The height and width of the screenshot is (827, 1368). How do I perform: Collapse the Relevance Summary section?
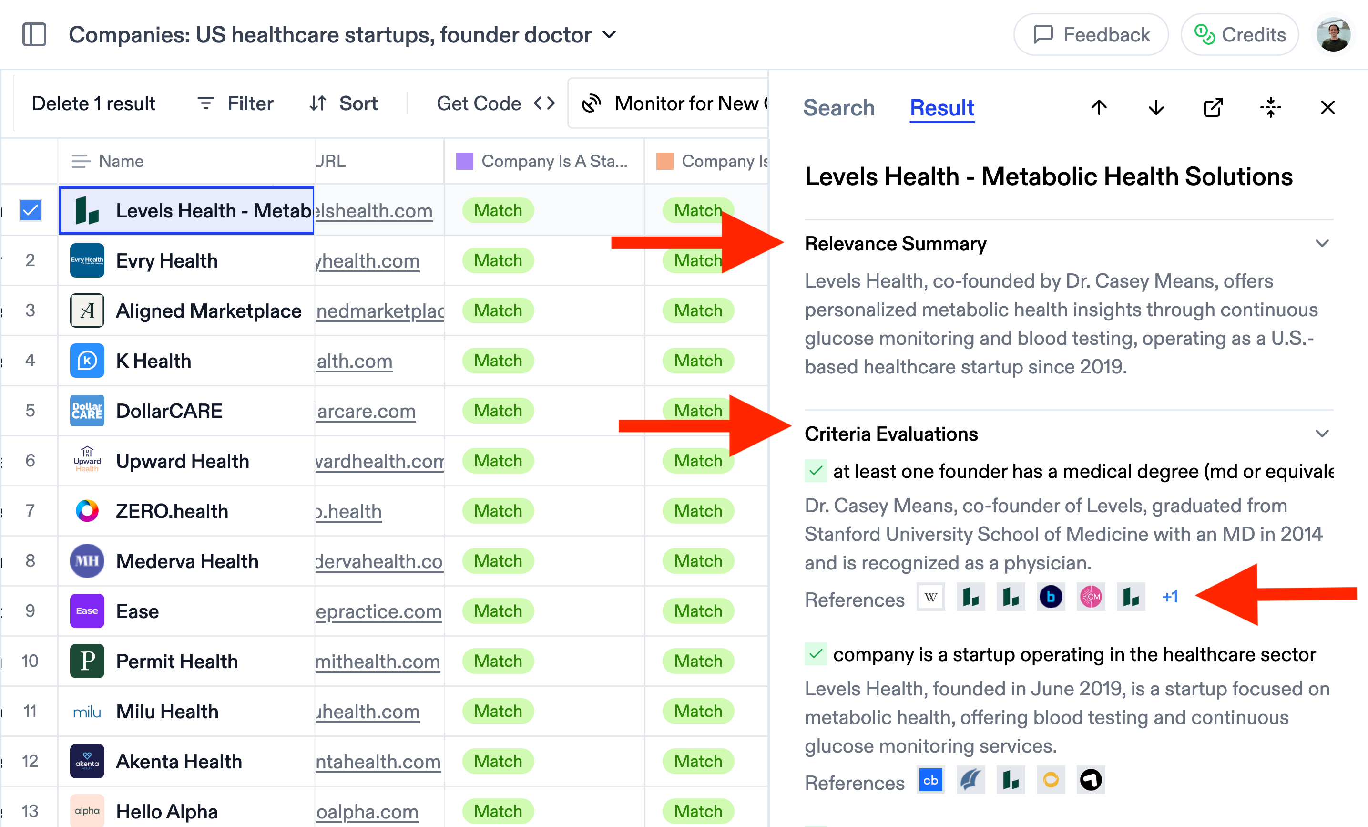pyautogui.click(x=1322, y=243)
